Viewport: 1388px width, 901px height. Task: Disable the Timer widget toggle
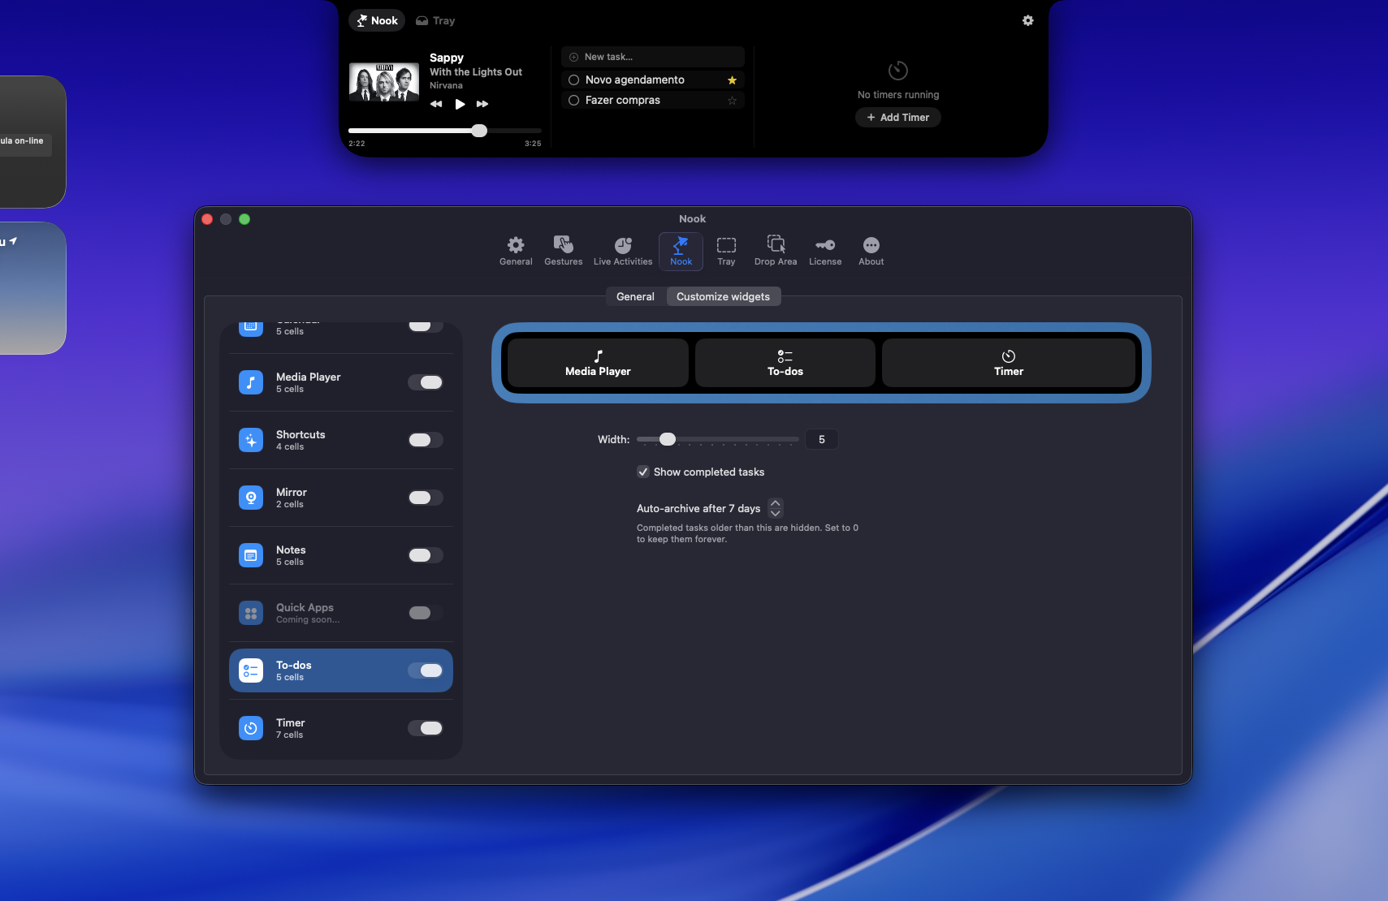coord(426,728)
